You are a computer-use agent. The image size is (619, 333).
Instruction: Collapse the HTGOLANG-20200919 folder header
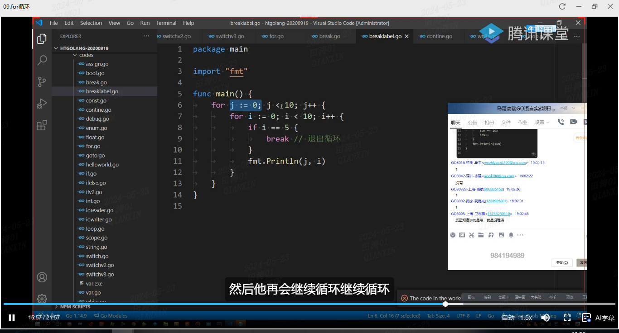click(x=104, y=48)
